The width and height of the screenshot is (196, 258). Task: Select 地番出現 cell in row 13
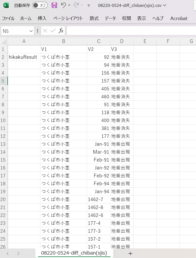click(122, 144)
